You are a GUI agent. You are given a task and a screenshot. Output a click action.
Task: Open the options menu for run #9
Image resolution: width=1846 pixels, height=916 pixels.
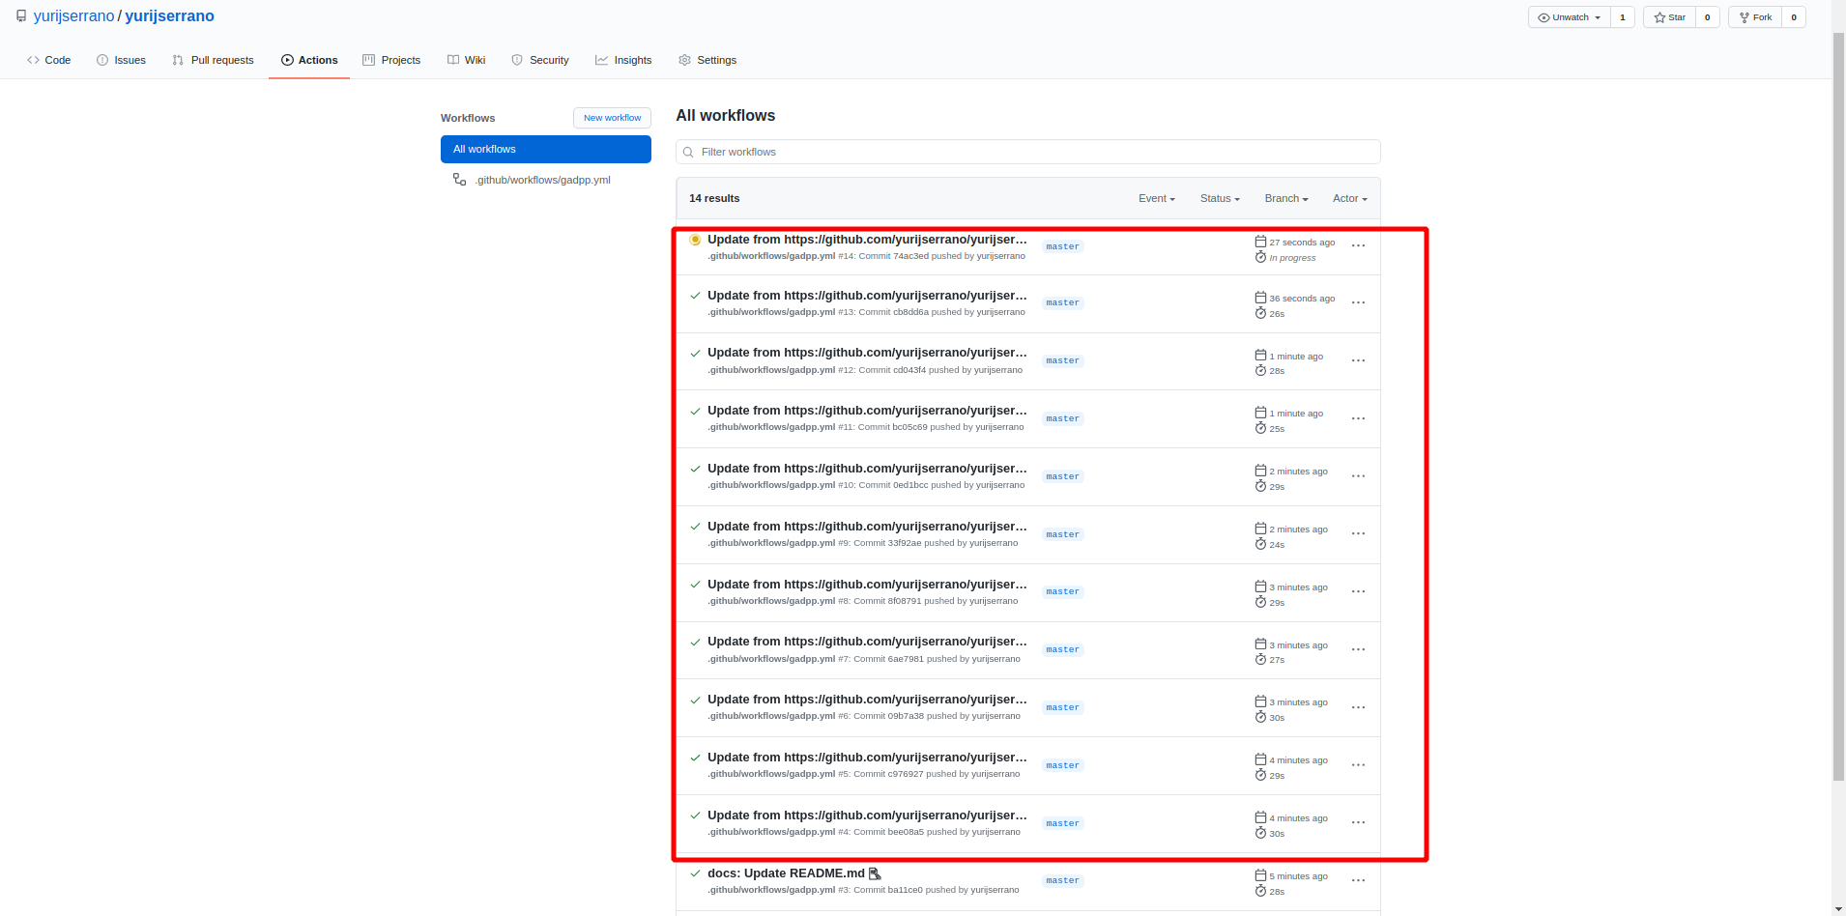[1358, 534]
